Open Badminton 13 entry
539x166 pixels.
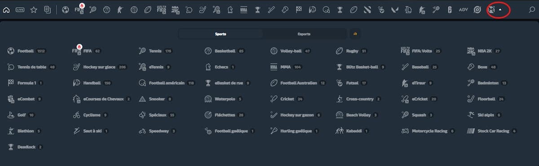tap(488, 83)
